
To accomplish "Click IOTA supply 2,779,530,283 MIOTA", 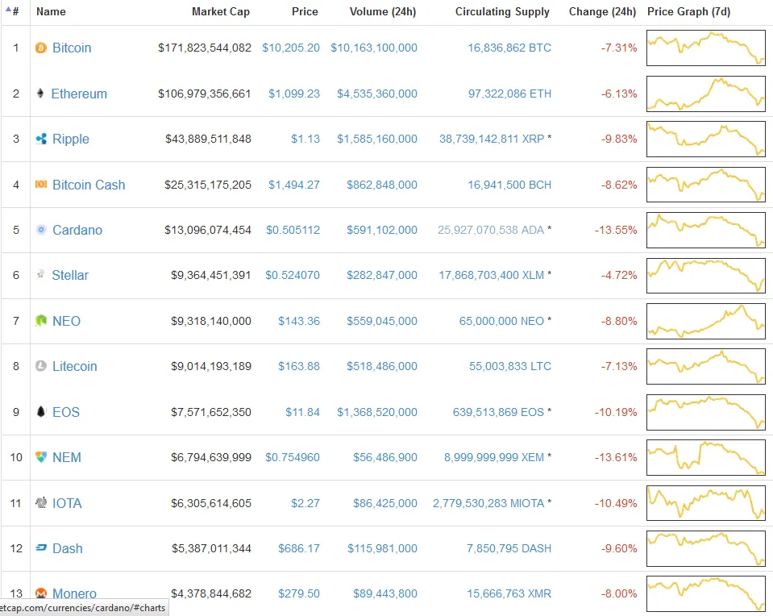I will pos(488,504).
